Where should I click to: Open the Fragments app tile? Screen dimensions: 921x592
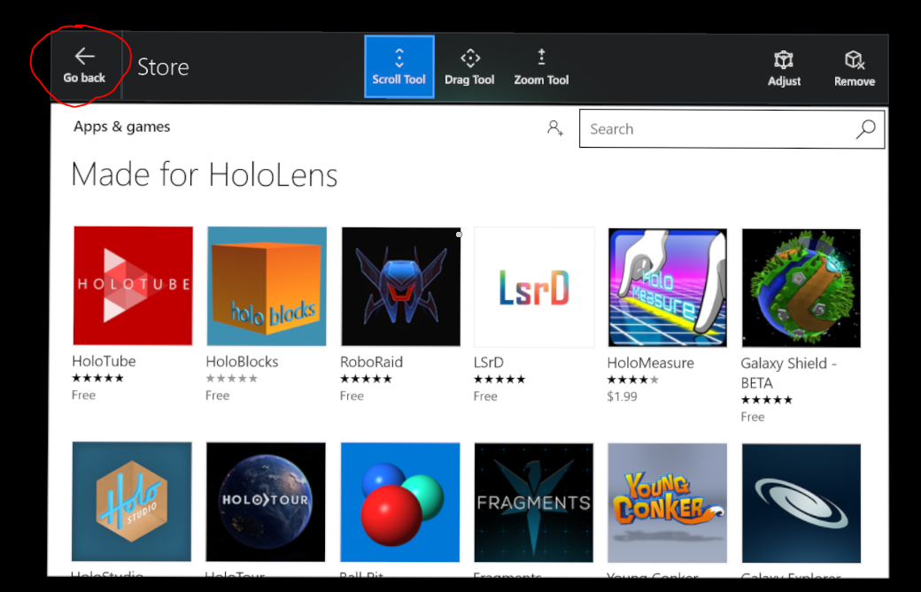tap(534, 503)
